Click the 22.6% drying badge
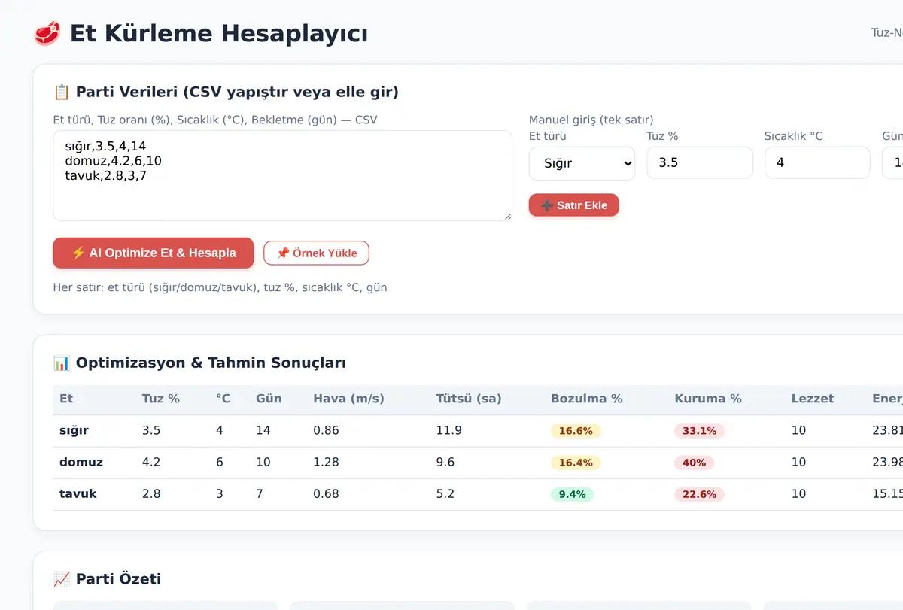The width and height of the screenshot is (903, 610). pyautogui.click(x=700, y=494)
